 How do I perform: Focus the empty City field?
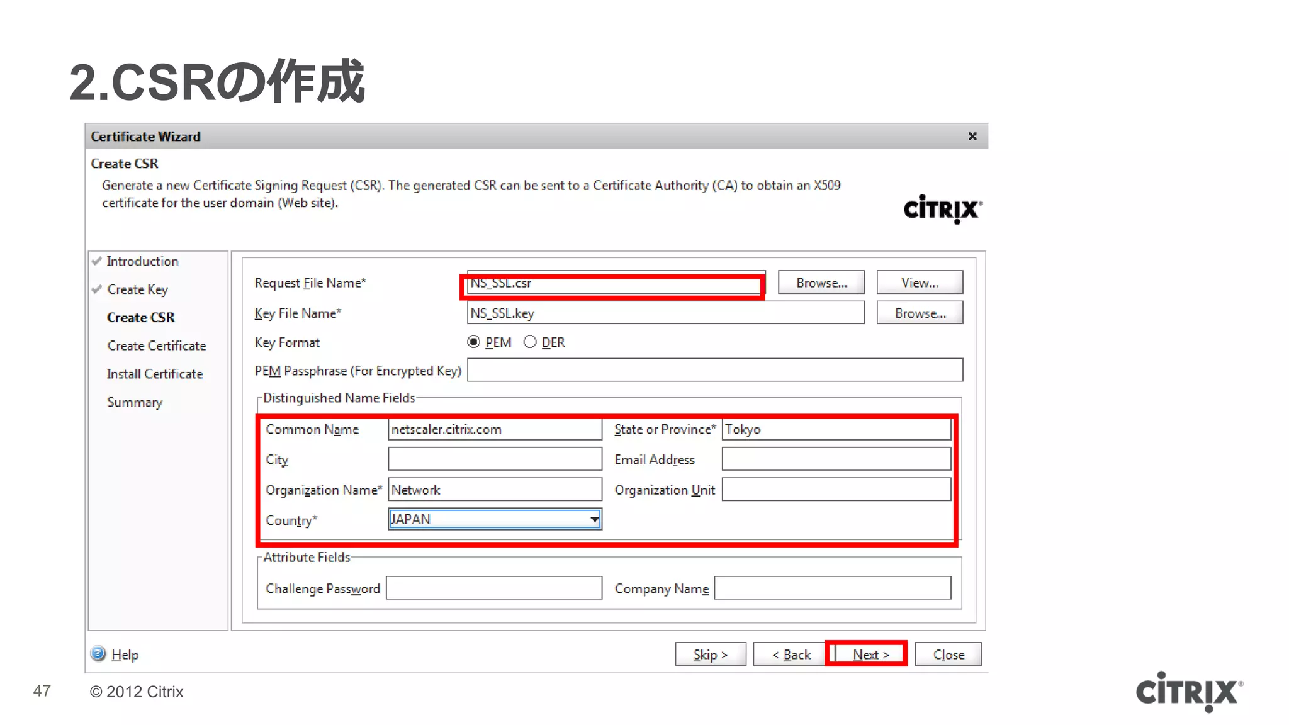495,459
